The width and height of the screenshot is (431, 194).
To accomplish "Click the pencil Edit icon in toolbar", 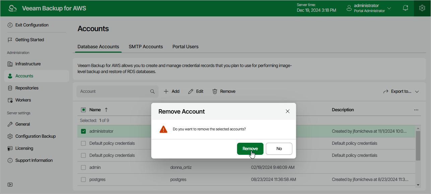I will pos(191,91).
